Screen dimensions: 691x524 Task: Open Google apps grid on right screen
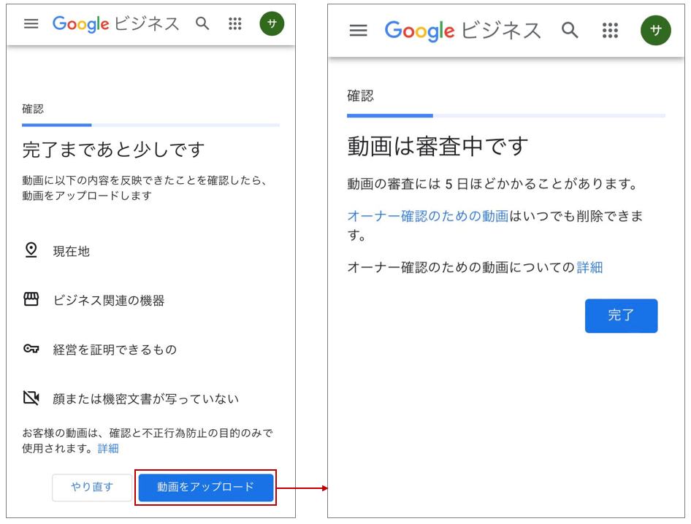610,30
